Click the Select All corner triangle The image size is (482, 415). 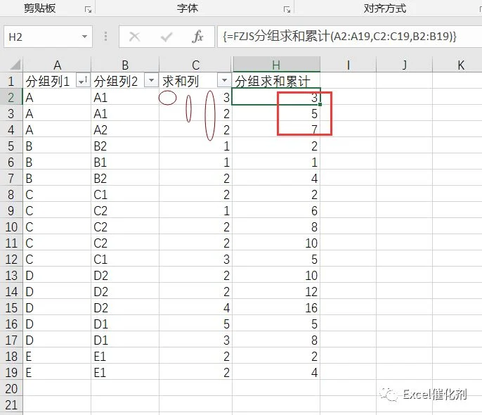pyautogui.click(x=15, y=65)
